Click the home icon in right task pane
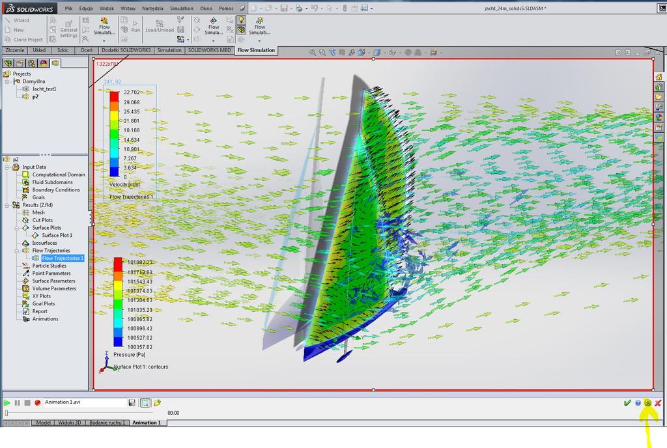Screen dimensions: 667x448 [x=659, y=77]
